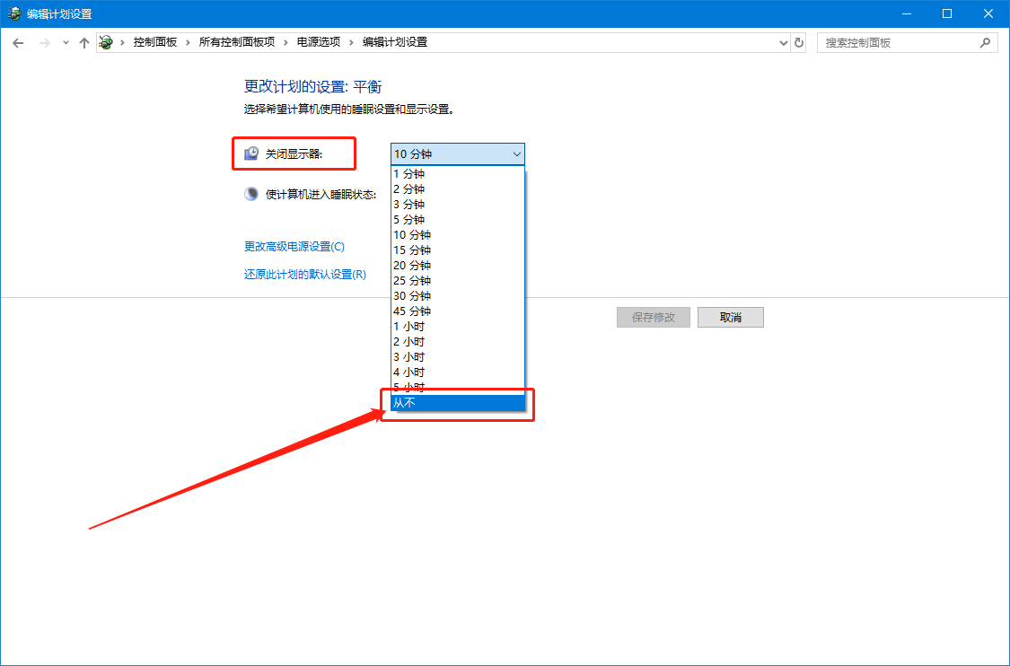Click the power icon in the address bar

[105, 41]
